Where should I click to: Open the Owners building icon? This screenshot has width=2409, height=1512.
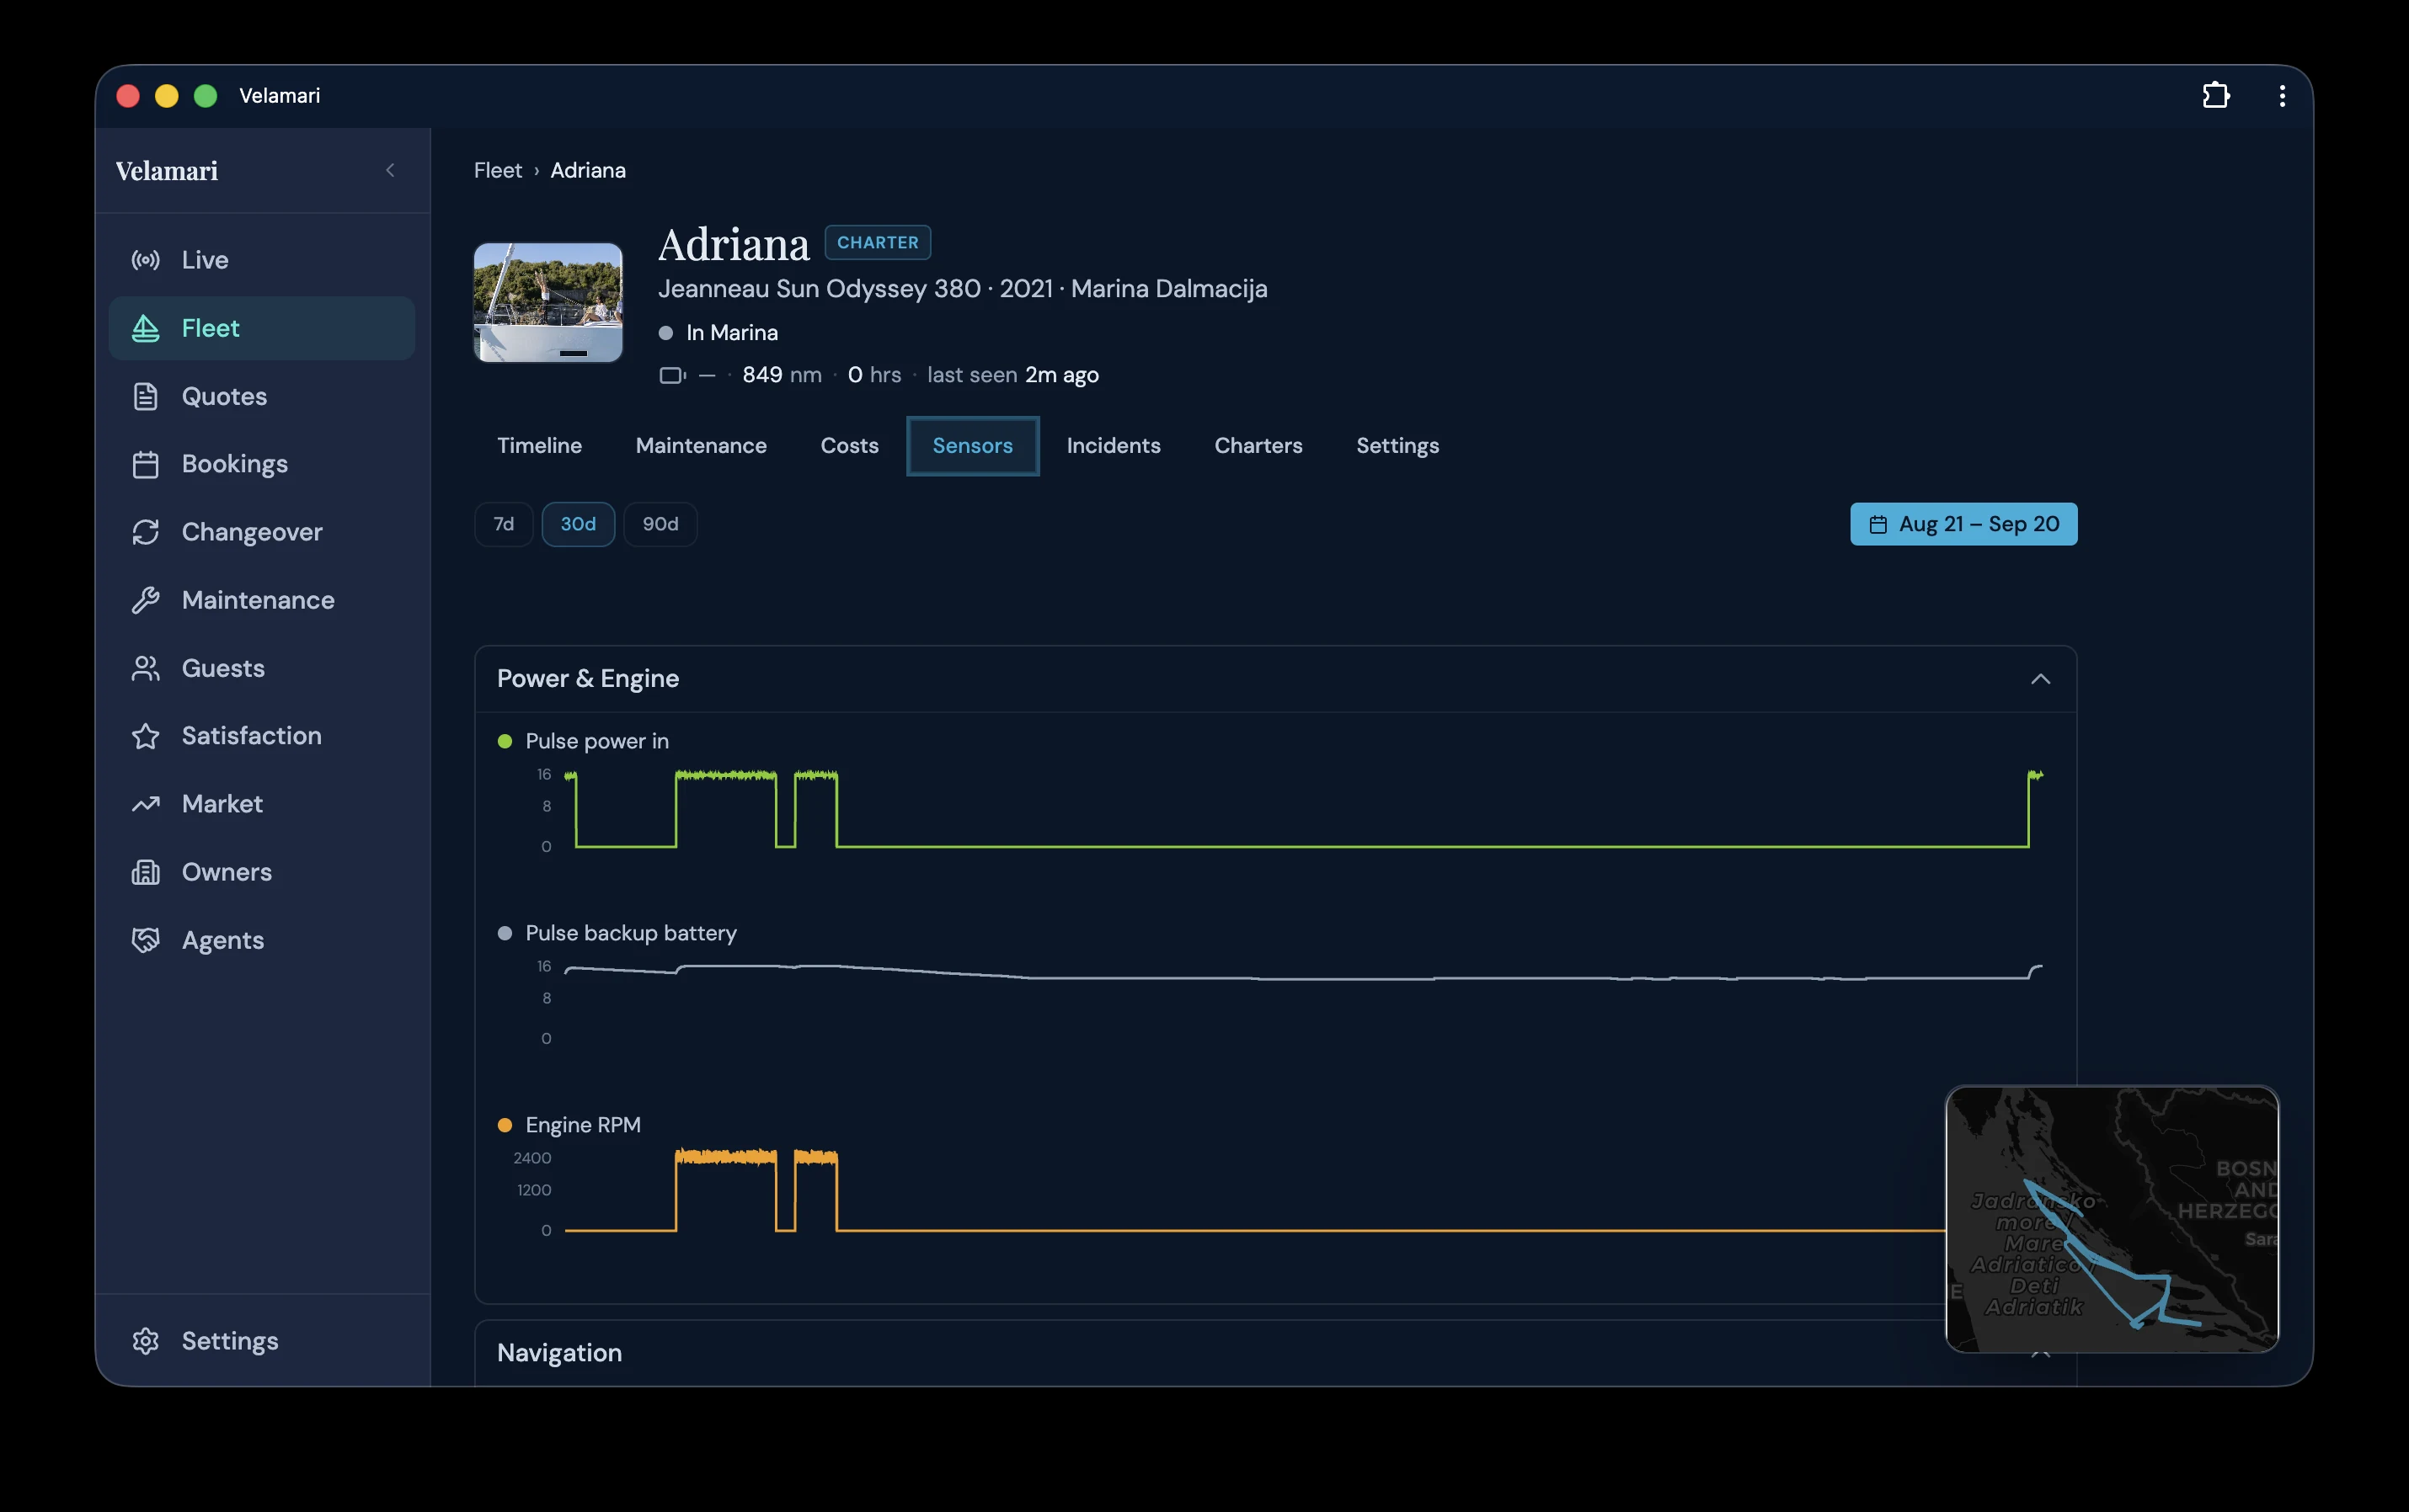pyautogui.click(x=146, y=872)
